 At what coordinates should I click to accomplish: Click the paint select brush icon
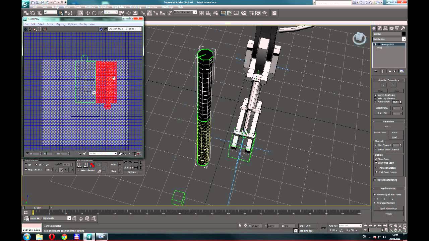pyautogui.click(x=99, y=171)
